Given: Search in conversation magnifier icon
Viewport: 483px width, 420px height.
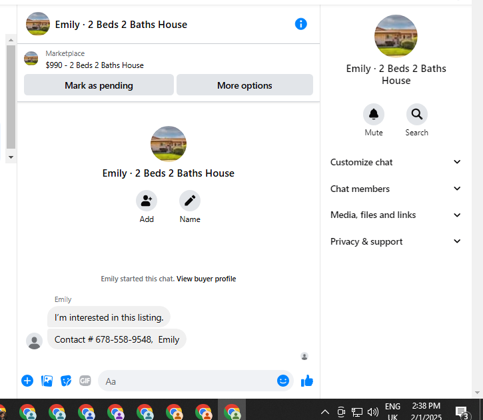Looking at the screenshot, I should [416, 114].
